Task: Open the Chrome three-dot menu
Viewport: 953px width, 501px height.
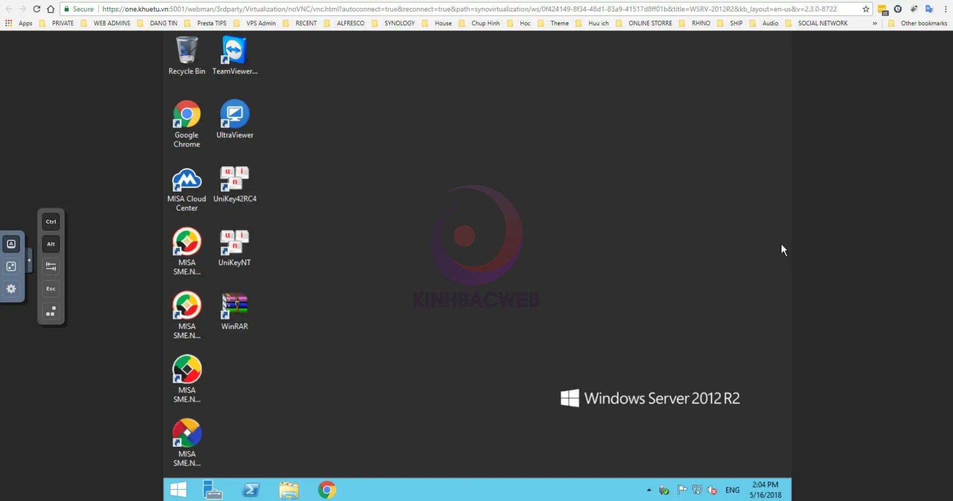Action: 945,9
